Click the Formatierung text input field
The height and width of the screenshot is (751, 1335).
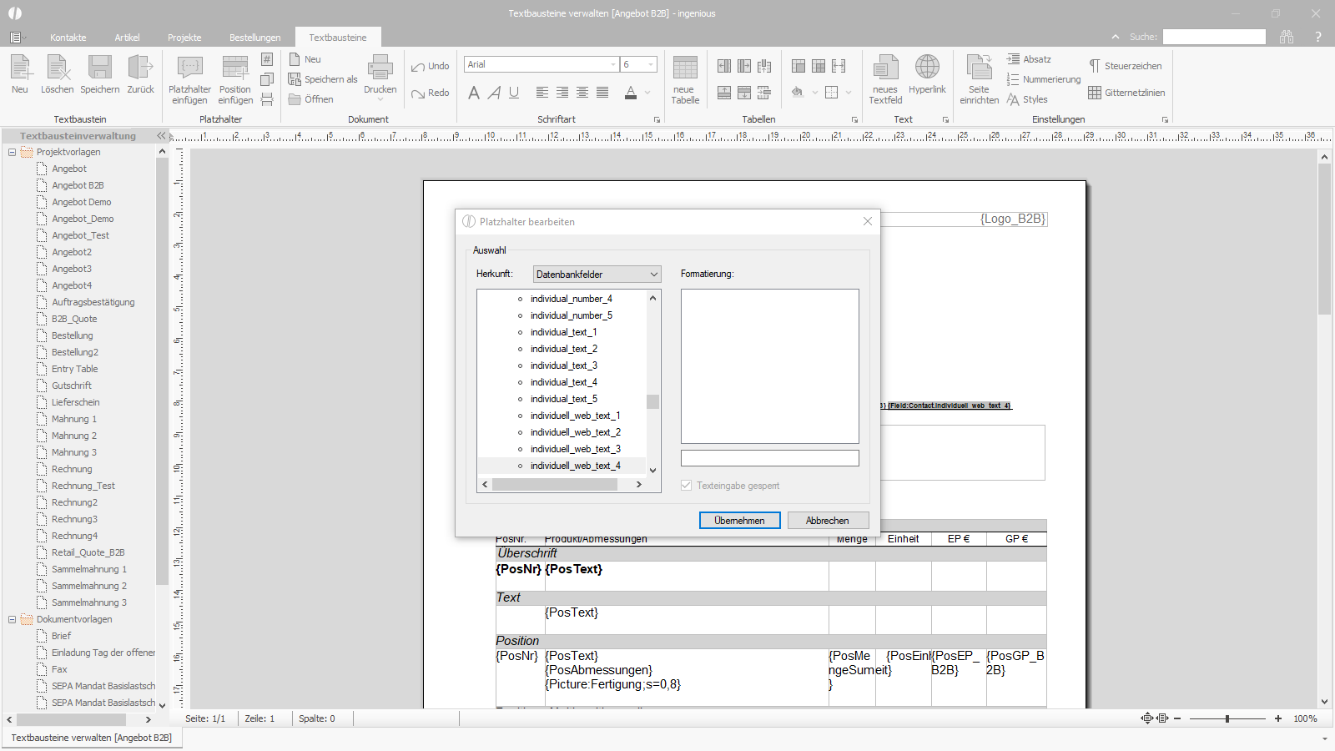coord(770,458)
